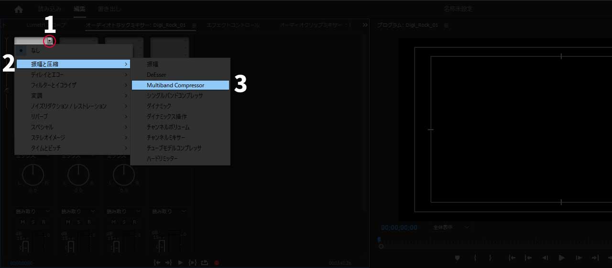This screenshot has width=612, height=268.
Task: Open the ディレイとエコー submenu
Action: click(x=47, y=74)
